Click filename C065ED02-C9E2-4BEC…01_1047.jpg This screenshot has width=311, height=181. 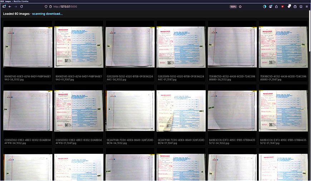click(79, 142)
